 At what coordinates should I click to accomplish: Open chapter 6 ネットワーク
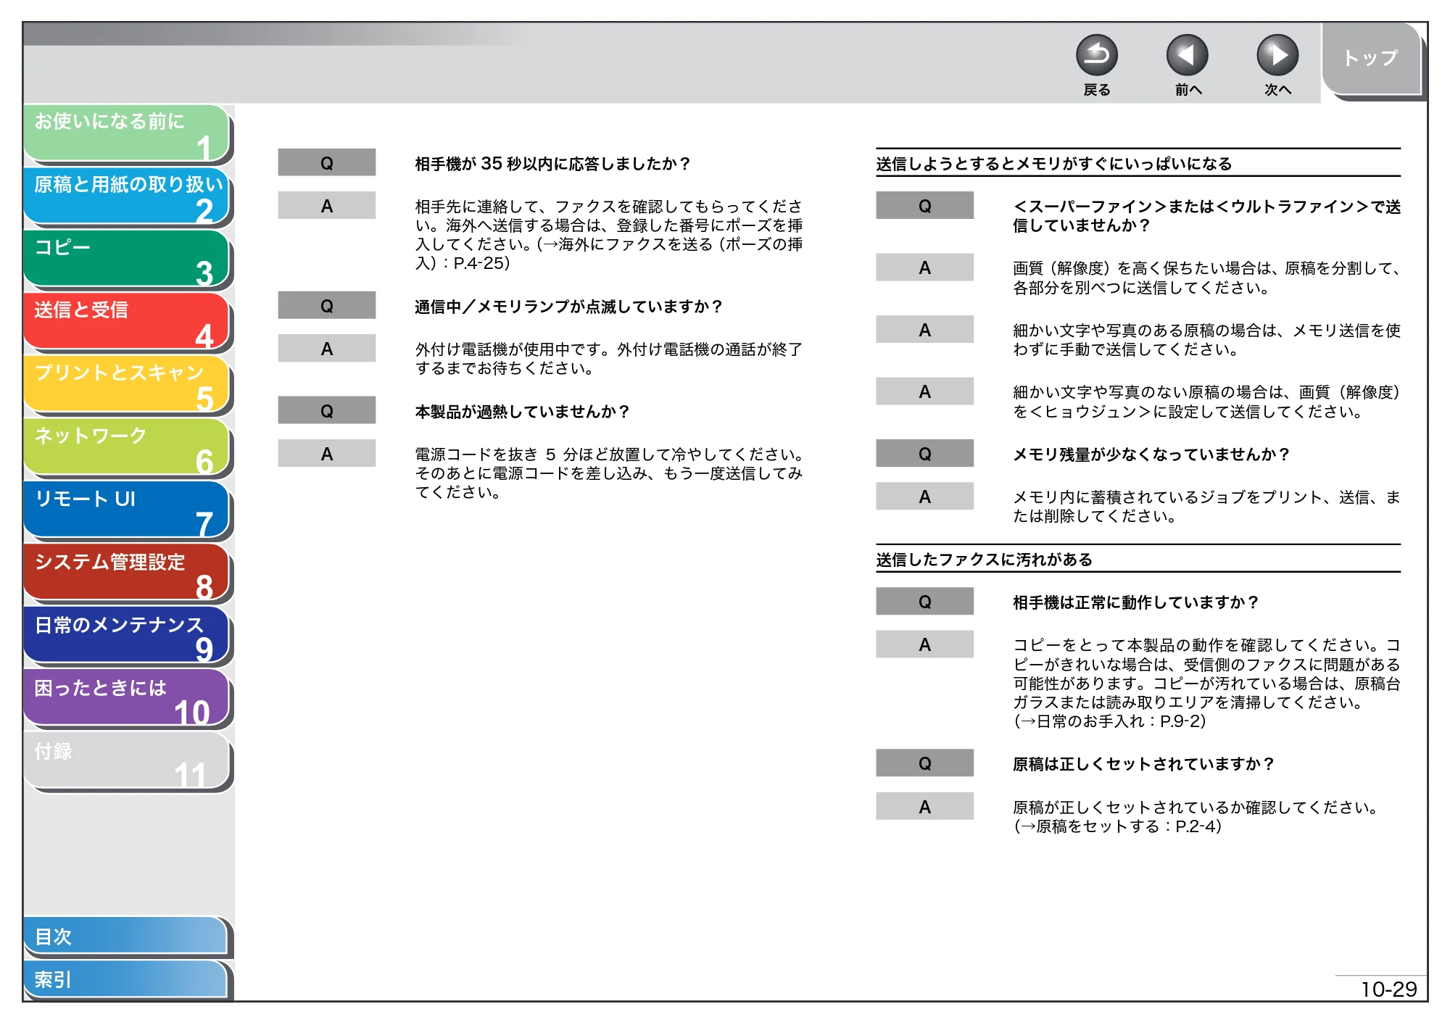tap(127, 447)
